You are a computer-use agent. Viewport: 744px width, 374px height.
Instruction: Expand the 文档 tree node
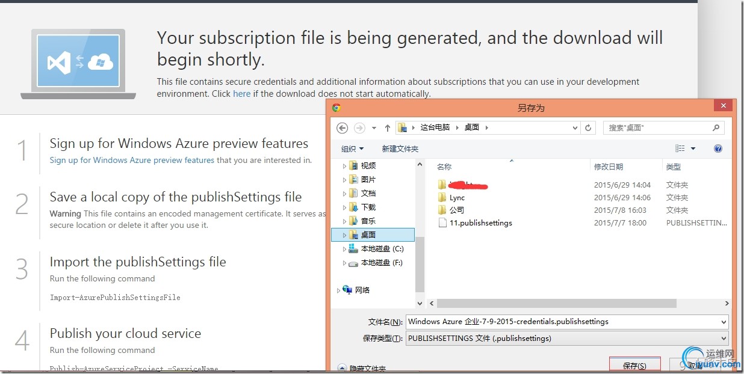tap(344, 194)
